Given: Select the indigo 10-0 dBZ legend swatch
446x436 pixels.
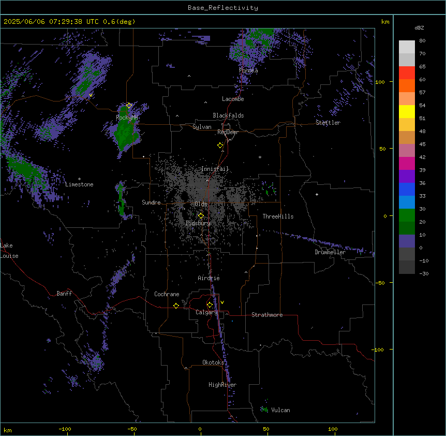Looking at the screenshot, I should [x=407, y=241].
